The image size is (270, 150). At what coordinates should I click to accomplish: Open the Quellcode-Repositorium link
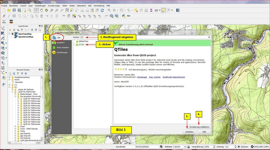click(x=174, y=77)
